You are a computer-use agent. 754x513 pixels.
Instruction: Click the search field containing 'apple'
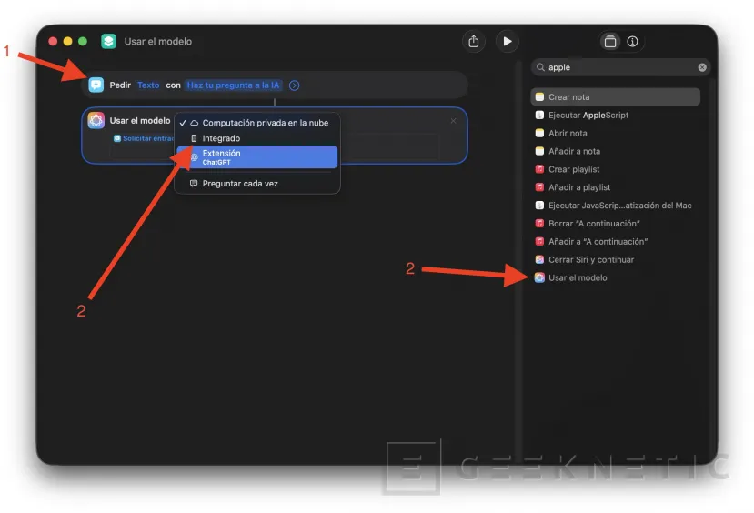[620, 67]
